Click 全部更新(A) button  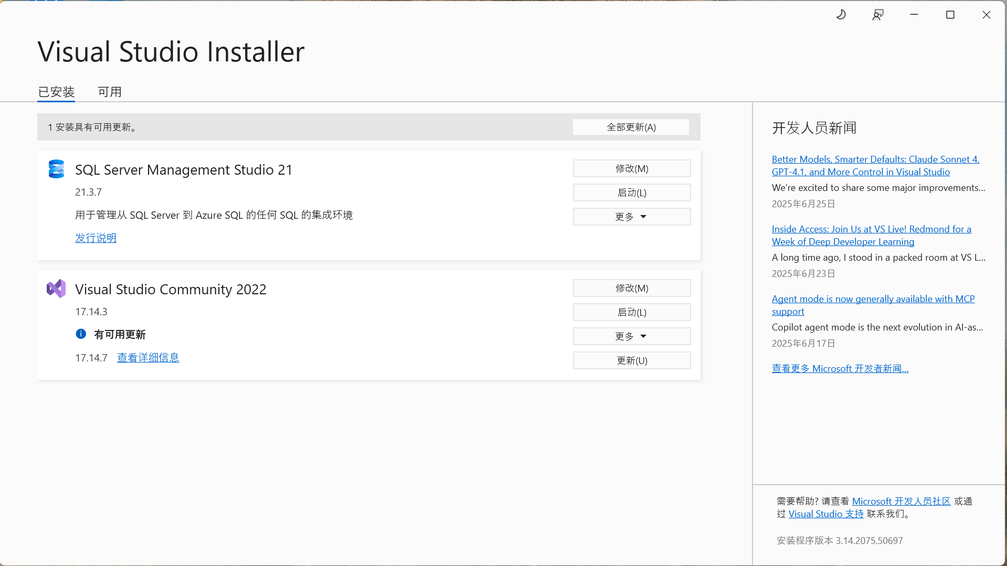pyautogui.click(x=631, y=127)
